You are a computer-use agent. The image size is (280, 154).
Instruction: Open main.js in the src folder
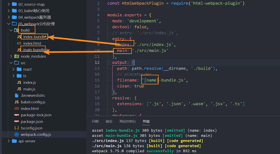point(29,89)
